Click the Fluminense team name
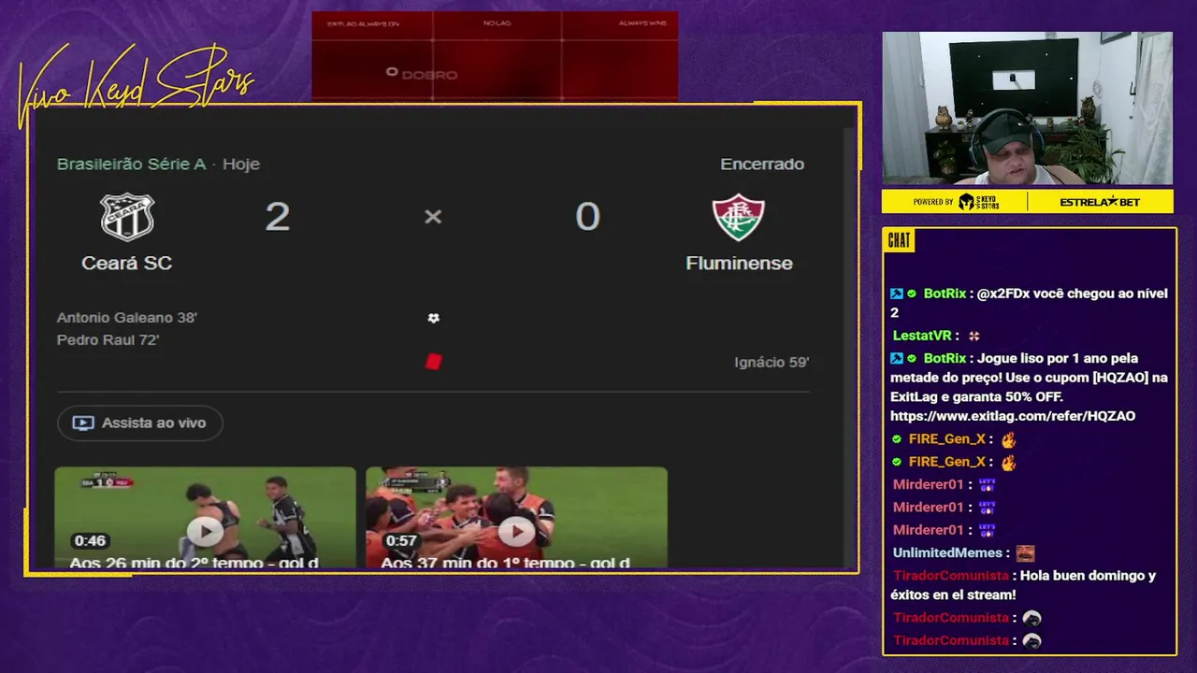 pos(739,264)
